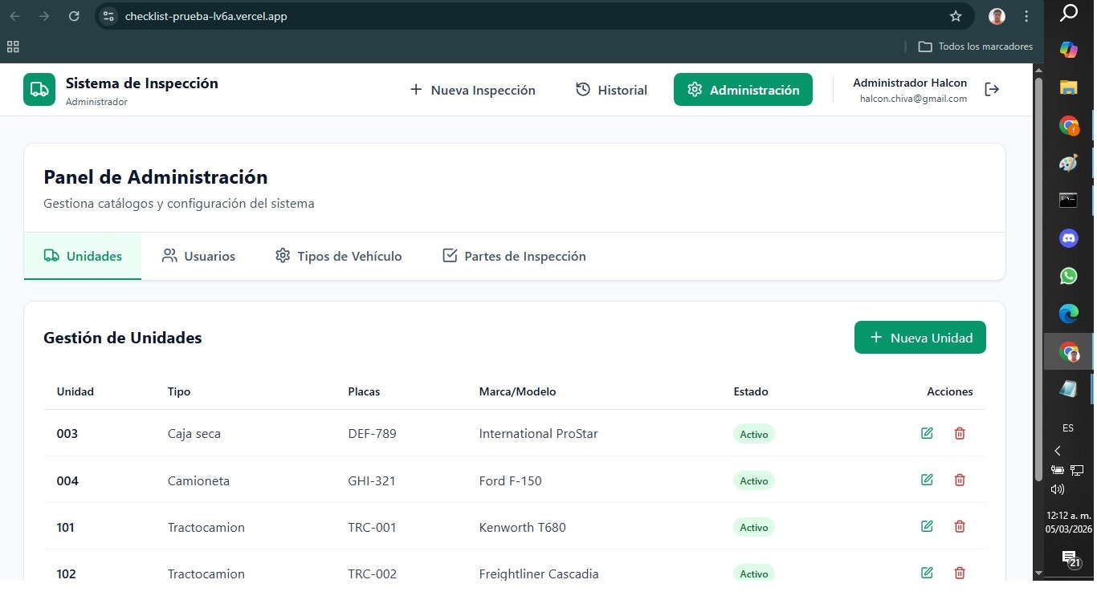
Task: Bookmark the page with the star icon
Action: click(956, 16)
